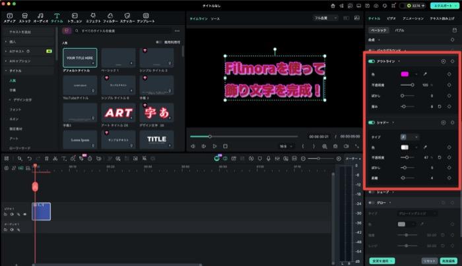Open the フル画質 quality dropdown
The height and width of the screenshot is (266, 462).
(x=325, y=18)
